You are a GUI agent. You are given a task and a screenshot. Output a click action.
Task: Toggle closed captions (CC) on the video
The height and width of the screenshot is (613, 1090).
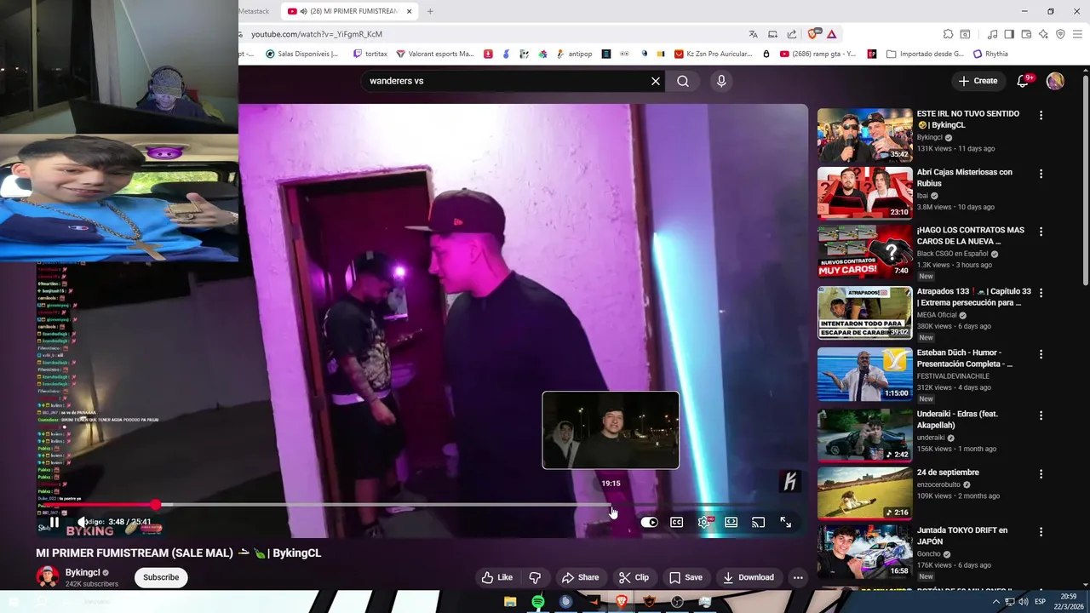[x=676, y=523]
